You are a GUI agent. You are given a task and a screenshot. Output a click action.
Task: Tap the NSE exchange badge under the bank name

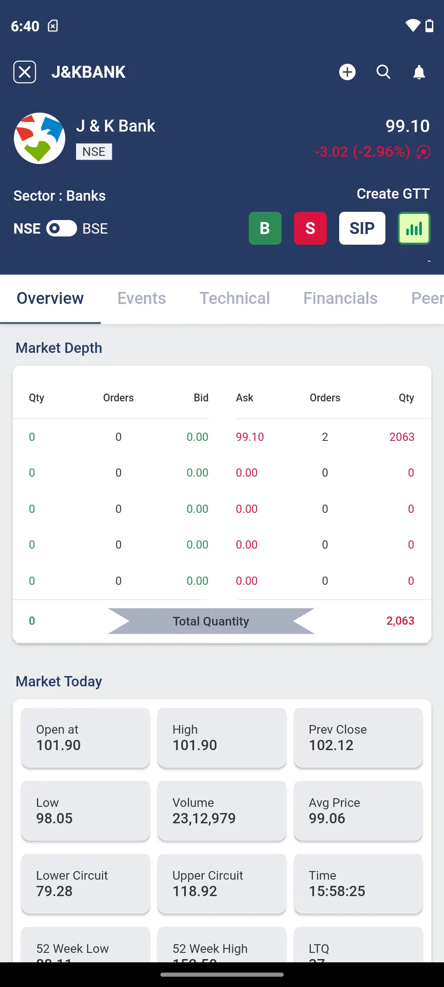[x=94, y=152]
